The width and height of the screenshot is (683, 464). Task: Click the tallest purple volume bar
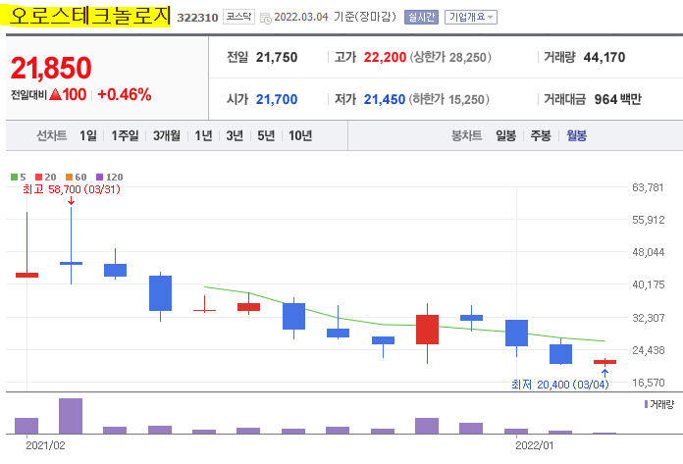pyautogui.click(x=71, y=416)
